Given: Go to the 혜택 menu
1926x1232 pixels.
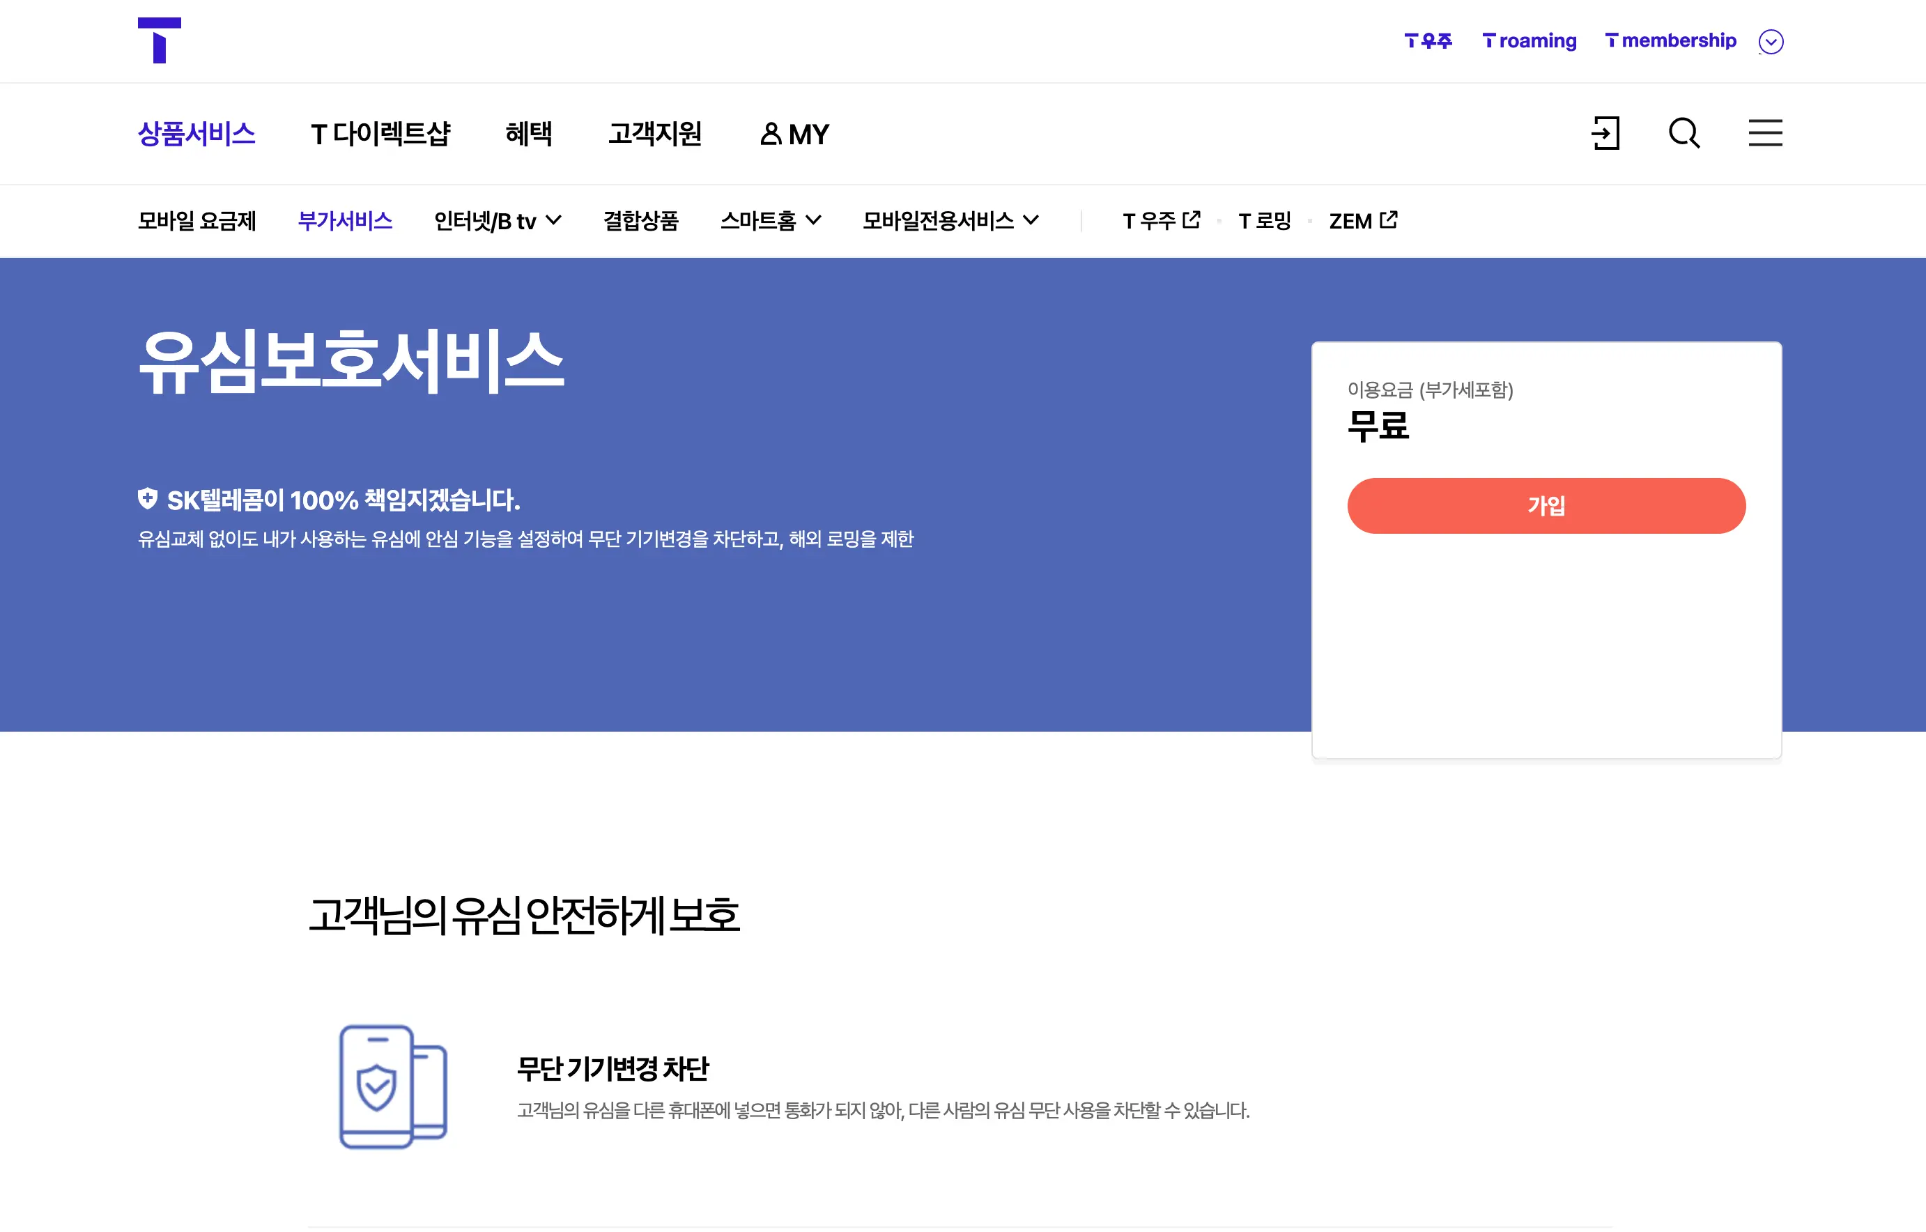Looking at the screenshot, I should point(529,134).
